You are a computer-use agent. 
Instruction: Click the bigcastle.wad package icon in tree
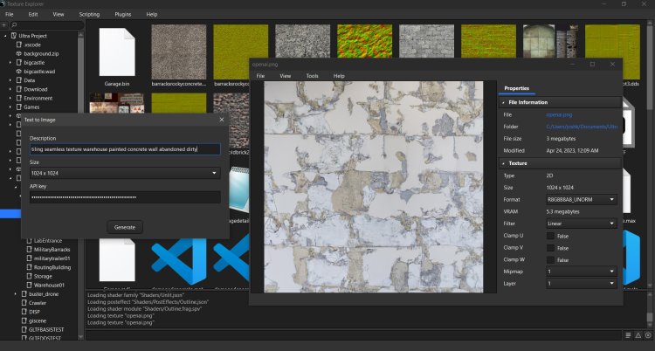tap(17, 72)
